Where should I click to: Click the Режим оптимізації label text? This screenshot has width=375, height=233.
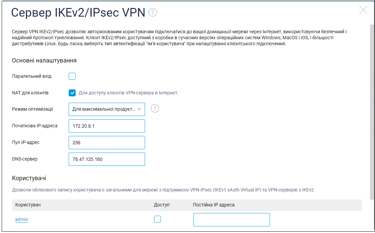(33, 109)
